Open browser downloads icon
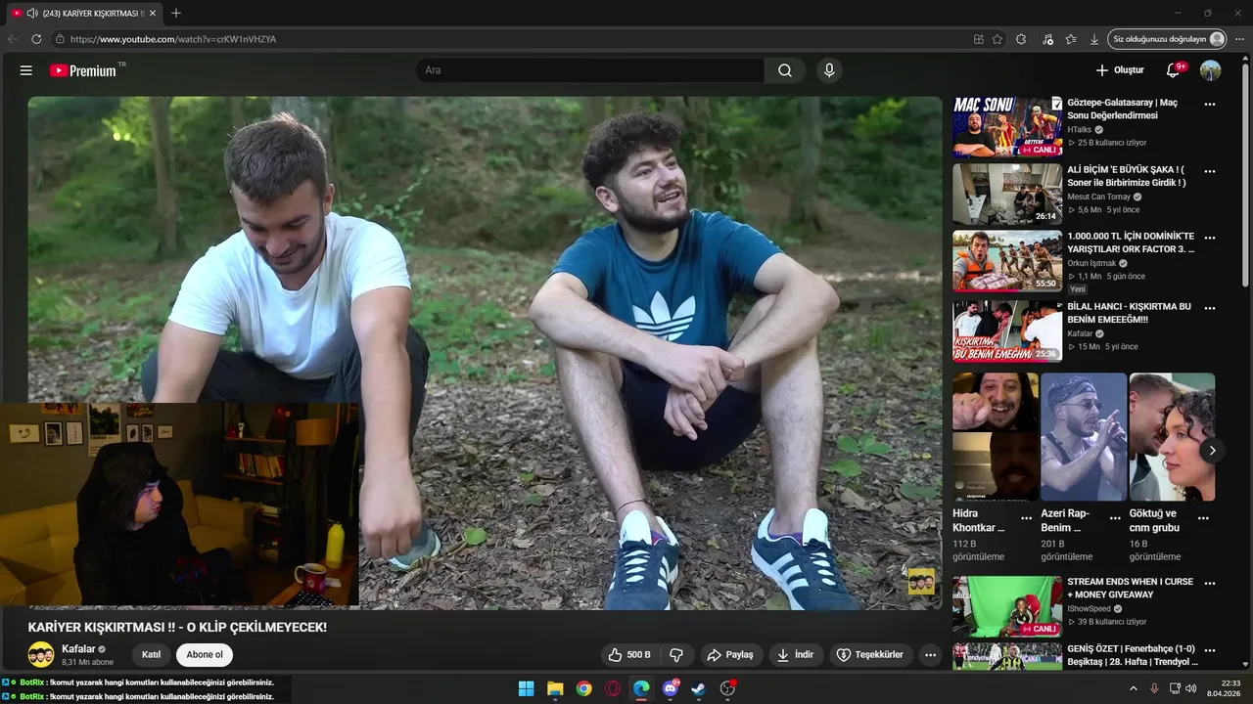1253x704 pixels. pos(1093,39)
